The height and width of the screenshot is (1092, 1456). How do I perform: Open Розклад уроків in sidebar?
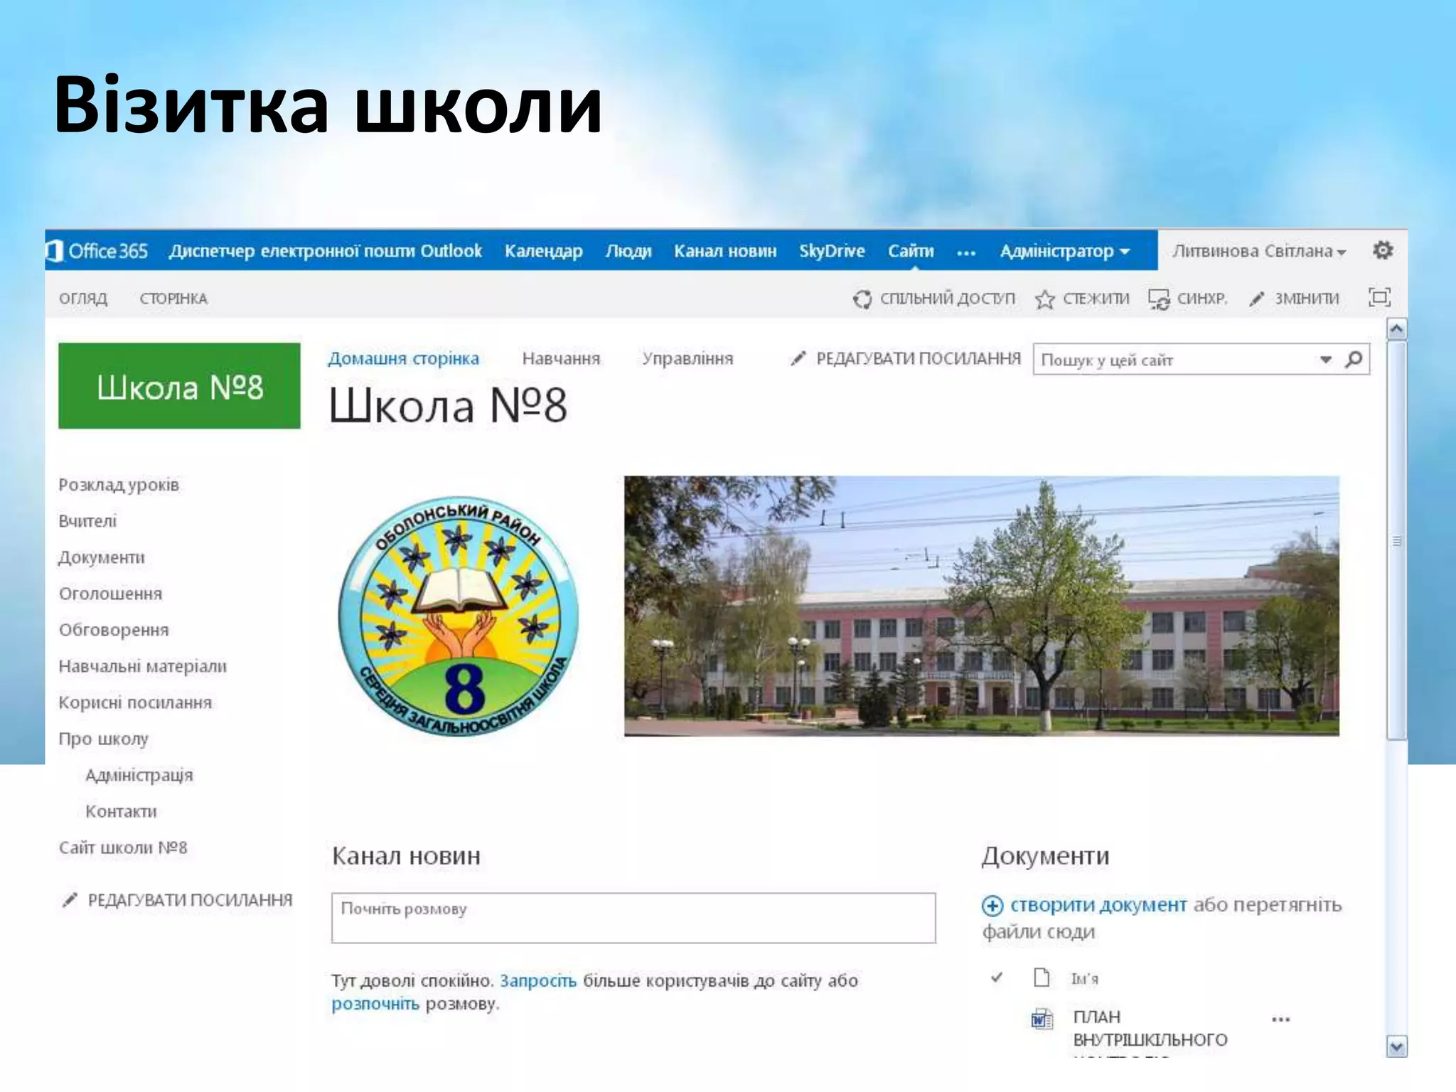[x=119, y=485]
